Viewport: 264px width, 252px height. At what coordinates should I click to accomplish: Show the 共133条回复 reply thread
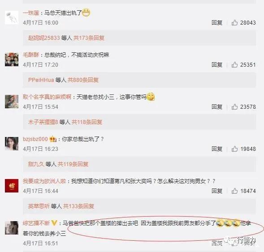[78, 206]
